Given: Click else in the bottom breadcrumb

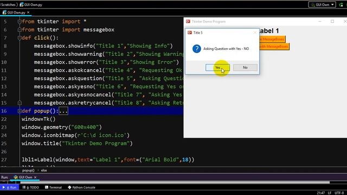Looking at the screenshot, I should (44, 171).
